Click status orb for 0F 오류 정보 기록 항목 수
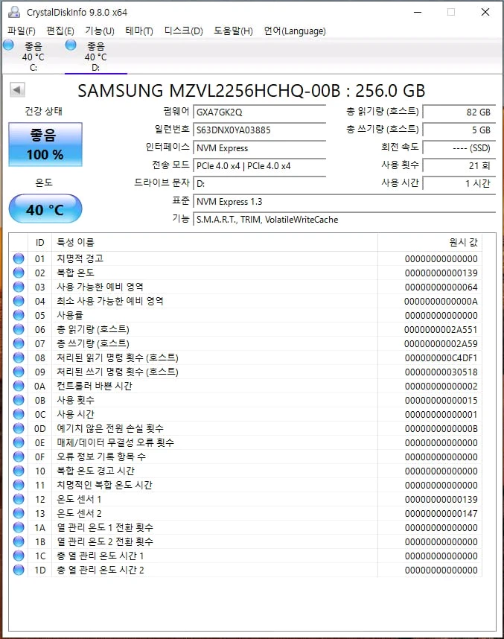Image resolution: width=504 pixels, height=639 pixels. pos(19,457)
